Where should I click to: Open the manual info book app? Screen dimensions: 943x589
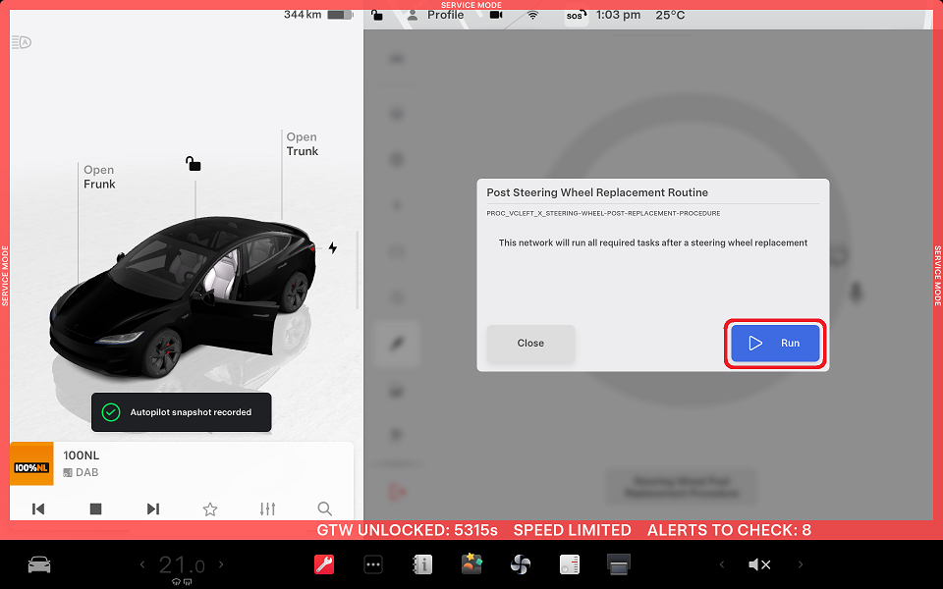[422, 564]
